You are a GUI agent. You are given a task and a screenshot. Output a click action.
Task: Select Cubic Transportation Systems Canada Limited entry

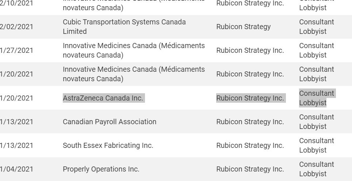pyautogui.click(x=124, y=27)
